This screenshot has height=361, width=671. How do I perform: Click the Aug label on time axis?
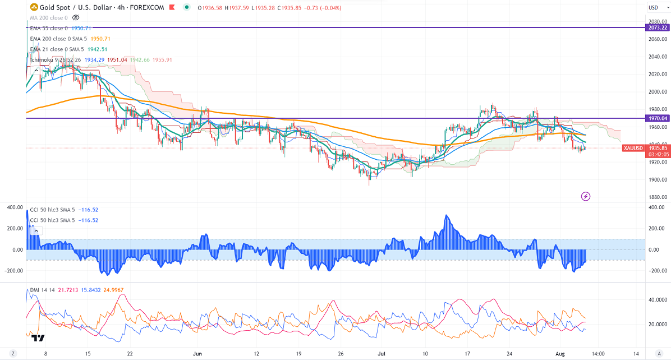[x=560, y=354]
